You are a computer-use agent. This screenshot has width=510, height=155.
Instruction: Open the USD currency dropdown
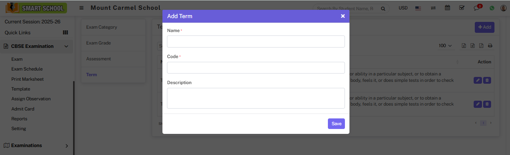[x=403, y=8]
